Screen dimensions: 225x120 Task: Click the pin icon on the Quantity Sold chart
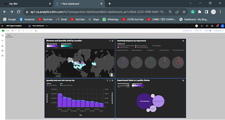(110, 80)
